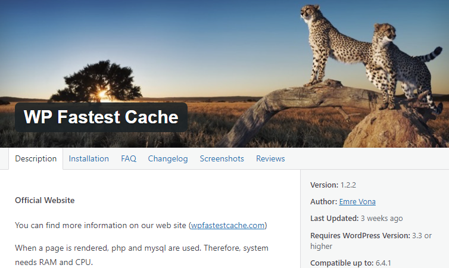The image size is (449, 268).
Task: Click the Requires WordPress Version text
Action: pyautogui.click(x=371, y=241)
